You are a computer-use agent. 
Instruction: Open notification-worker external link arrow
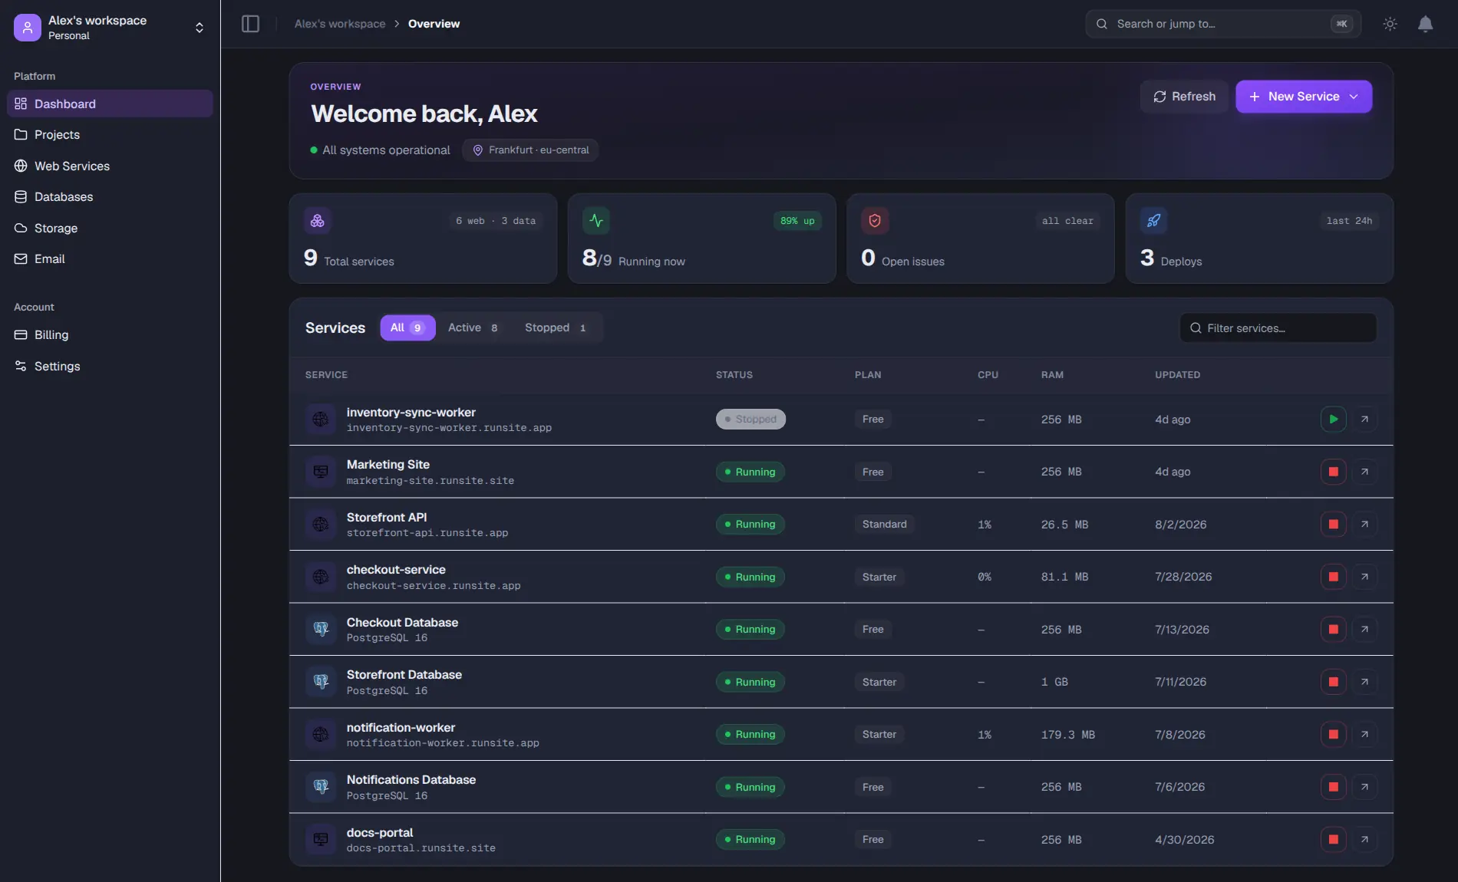tap(1364, 735)
